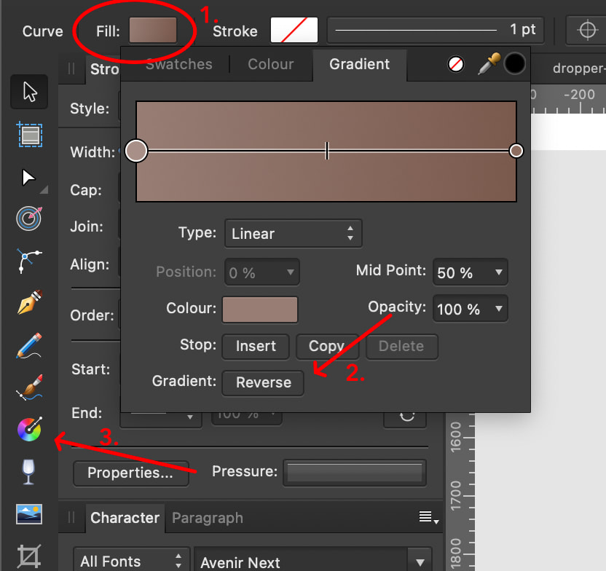Click the gradient stop Colour swatch
The width and height of the screenshot is (606, 571).
pos(260,309)
